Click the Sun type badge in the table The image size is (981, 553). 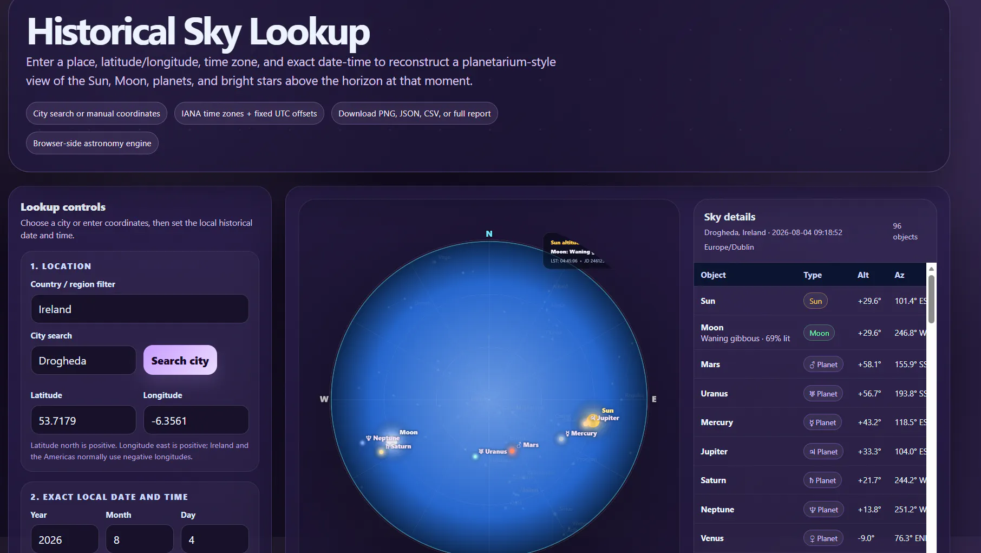815,301
